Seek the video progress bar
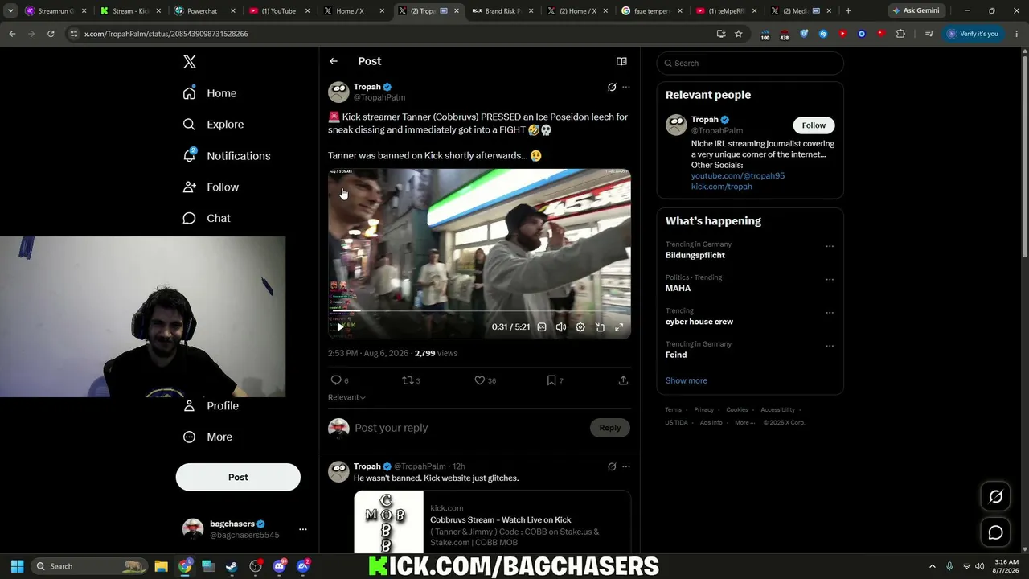The width and height of the screenshot is (1029, 579). (479, 311)
